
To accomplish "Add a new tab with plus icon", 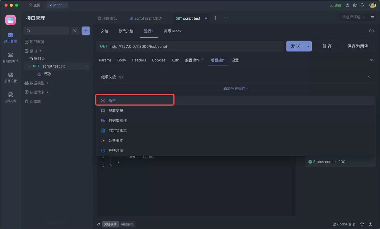I will pos(216,18).
